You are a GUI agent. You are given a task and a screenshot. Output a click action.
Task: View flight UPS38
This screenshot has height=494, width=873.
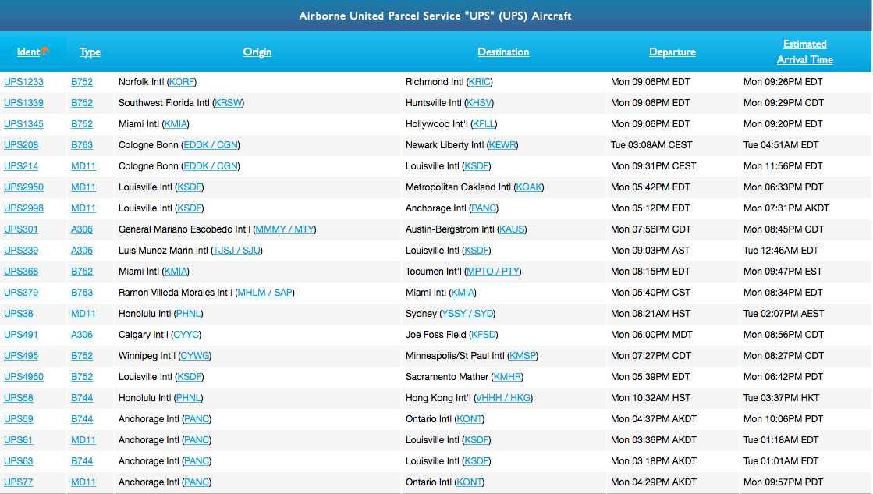(x=19, y=314)
